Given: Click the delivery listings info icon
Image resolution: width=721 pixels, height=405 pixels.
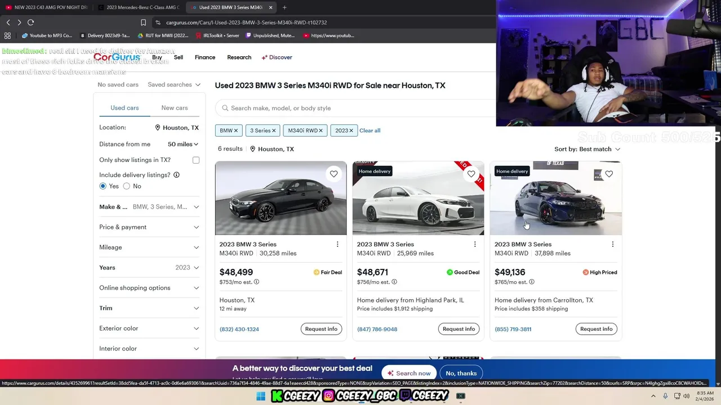Looking at the screenshot, I should click(x=176, y=175).
